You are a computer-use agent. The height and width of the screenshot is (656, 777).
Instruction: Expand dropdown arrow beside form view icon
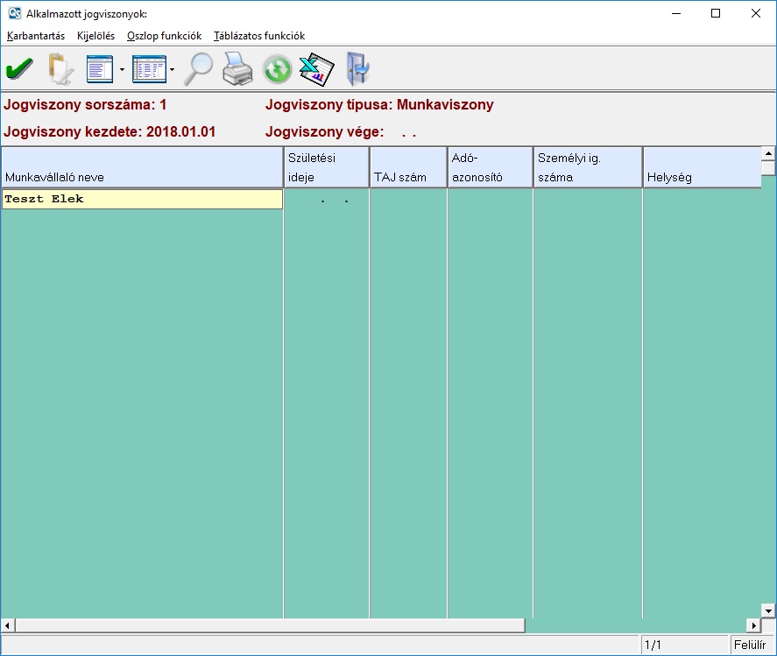coord(122,69)
